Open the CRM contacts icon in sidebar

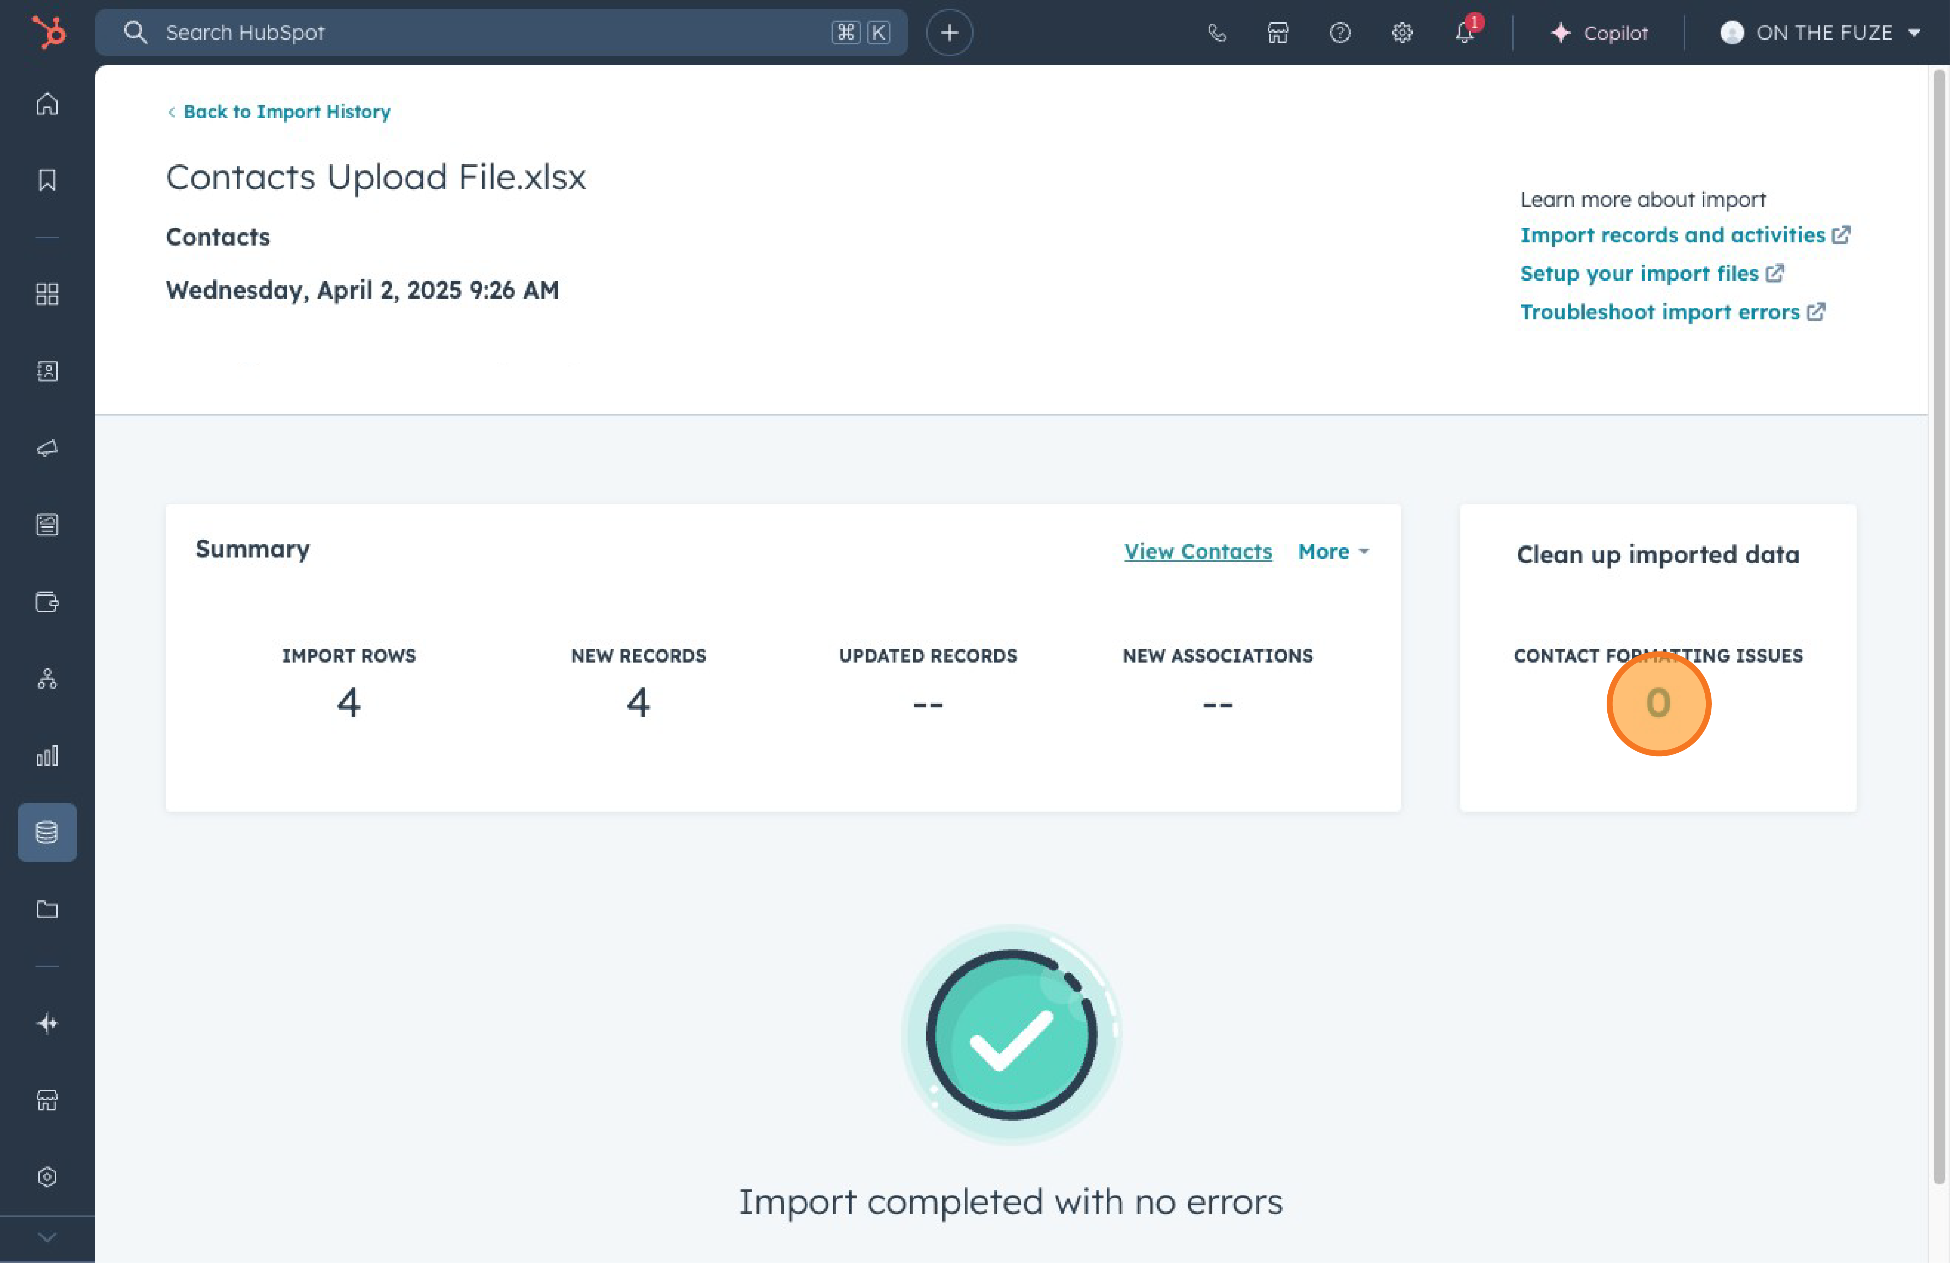(48, 371)
